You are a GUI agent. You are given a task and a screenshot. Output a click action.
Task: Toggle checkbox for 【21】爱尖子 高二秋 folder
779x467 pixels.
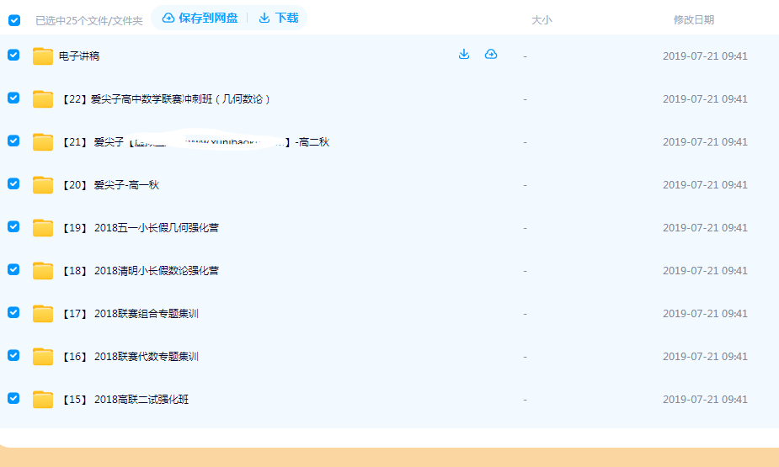pos(13,141)
